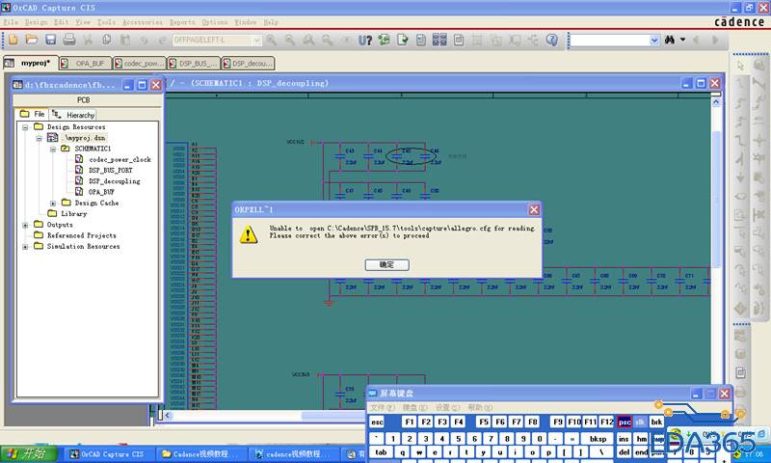Viewport: 771px width, 463px height.
Task: Select the codec_power_clock schematic page
Action: coord(120,159)
